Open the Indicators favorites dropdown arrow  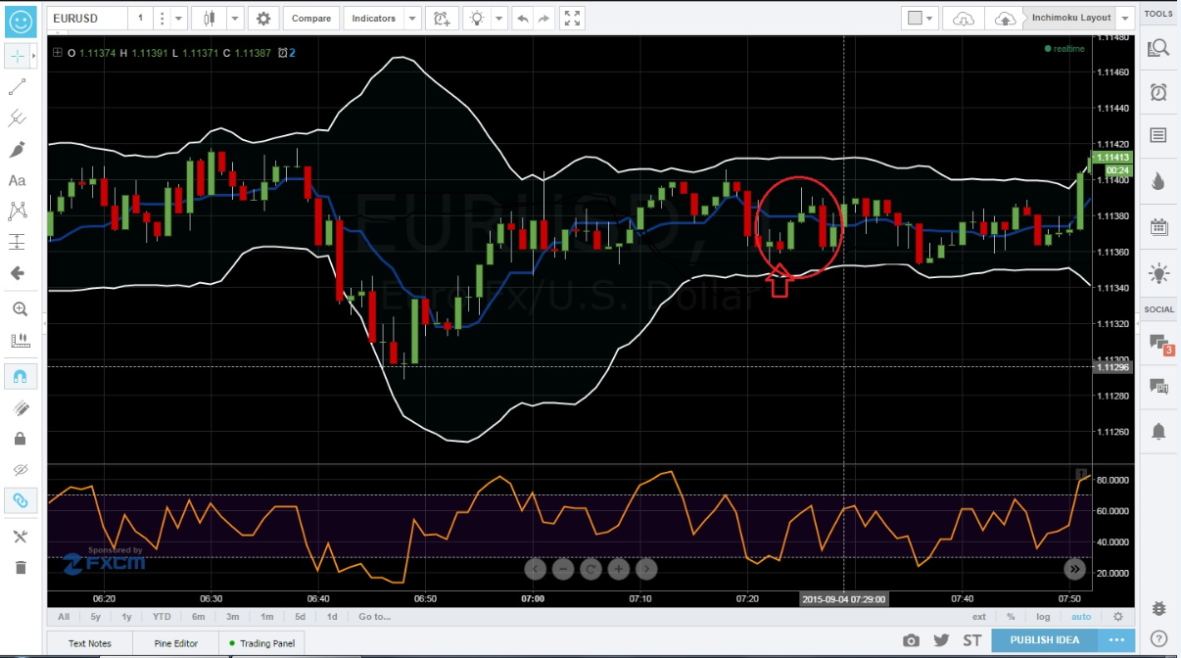[x=412, y=18]
